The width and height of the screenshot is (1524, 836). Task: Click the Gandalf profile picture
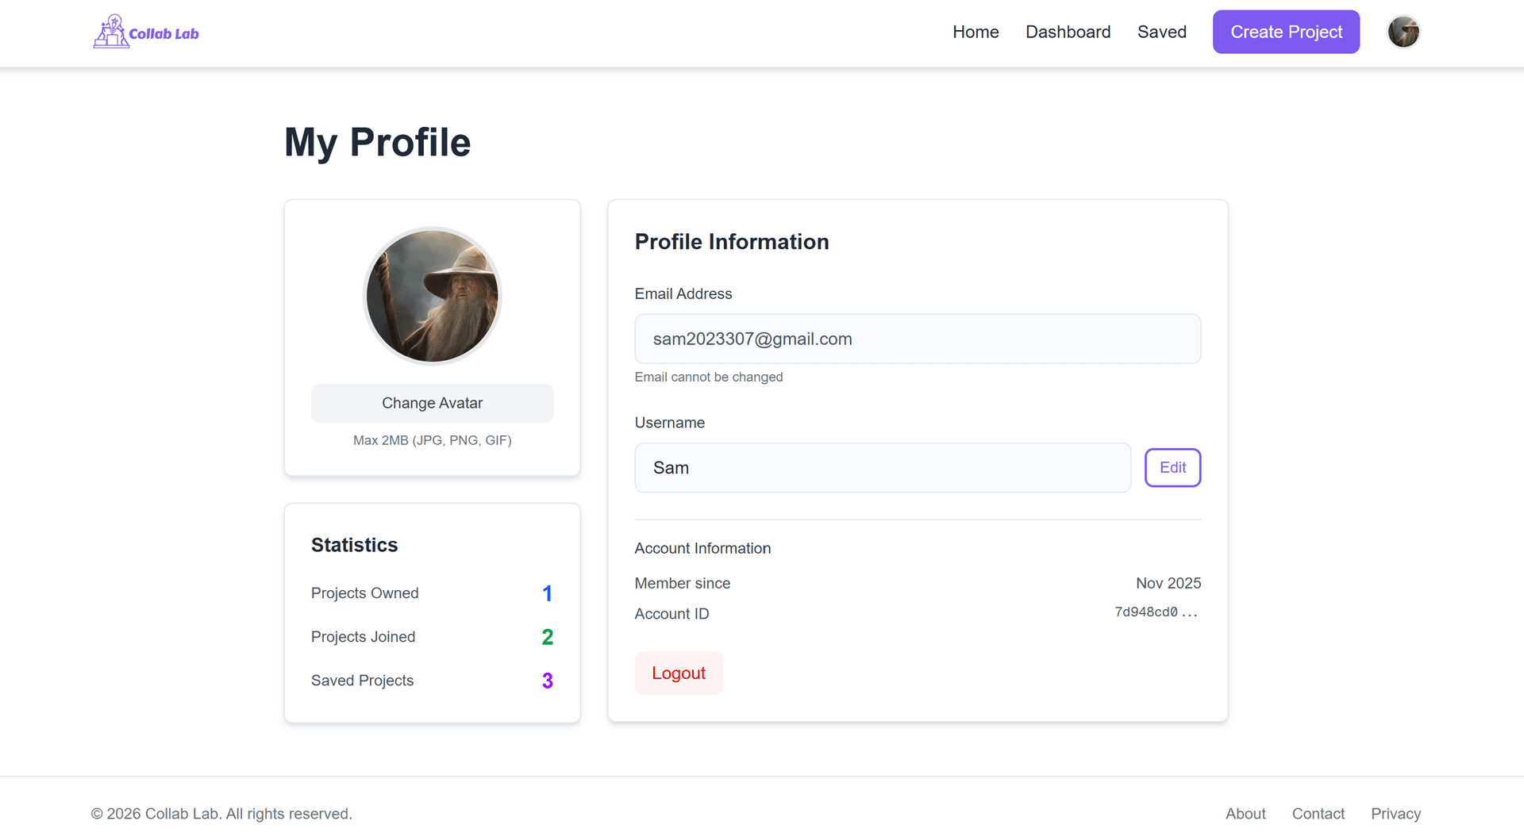coord(432,295)
